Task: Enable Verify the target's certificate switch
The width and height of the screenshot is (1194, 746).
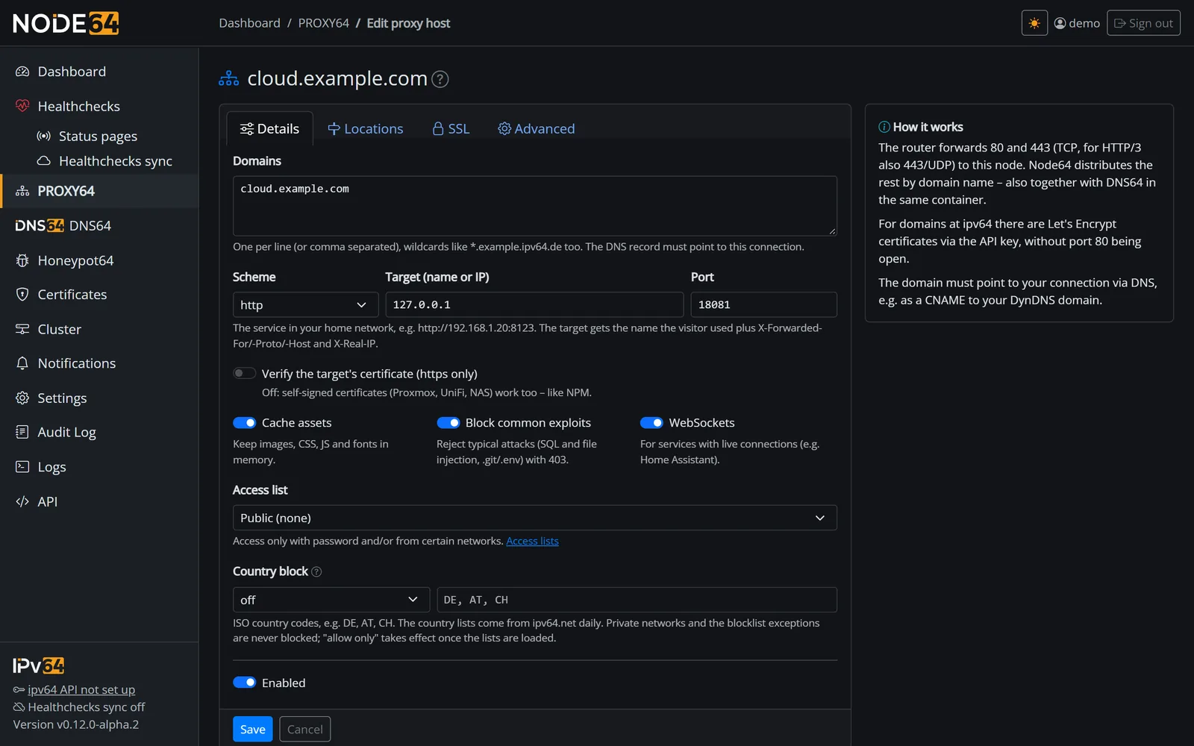Action: tap(244, 373)
